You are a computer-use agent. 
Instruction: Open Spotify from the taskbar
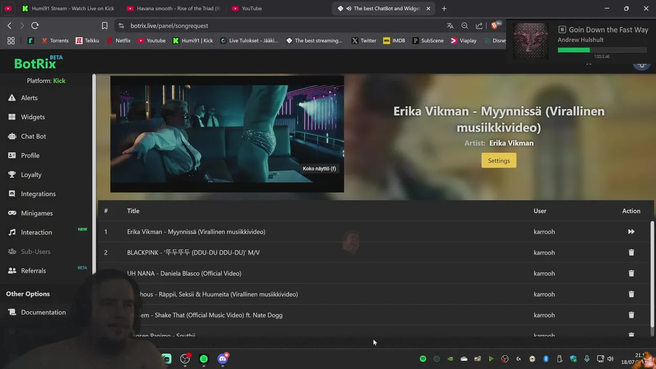(x=203, y=359)
